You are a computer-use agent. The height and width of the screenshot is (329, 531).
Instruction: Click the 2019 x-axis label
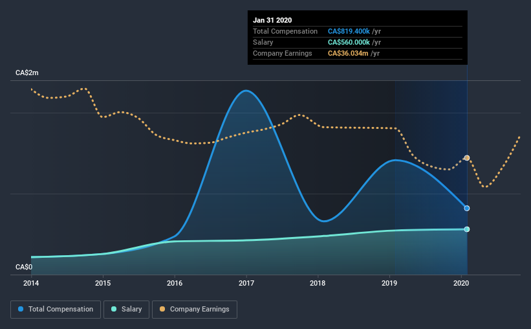389,283
